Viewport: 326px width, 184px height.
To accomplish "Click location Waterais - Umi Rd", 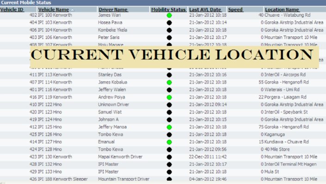I will [x=282, y=90].
